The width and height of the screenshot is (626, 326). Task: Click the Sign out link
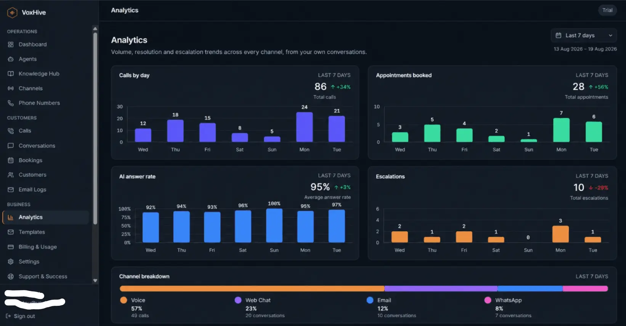tap(21, 316)
